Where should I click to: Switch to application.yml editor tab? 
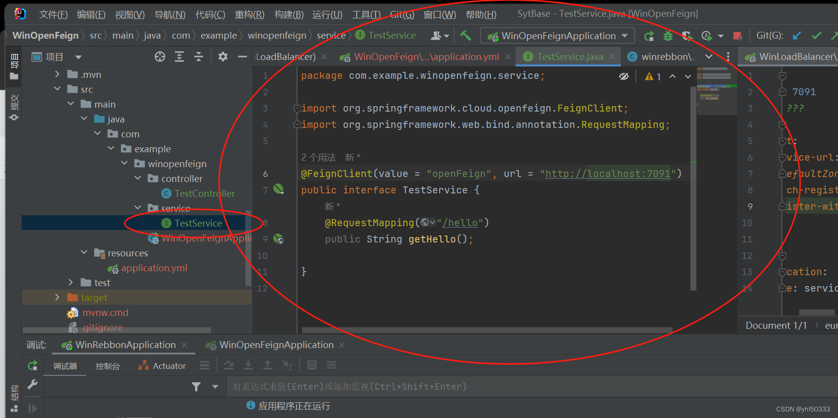(x=426, y=57)
